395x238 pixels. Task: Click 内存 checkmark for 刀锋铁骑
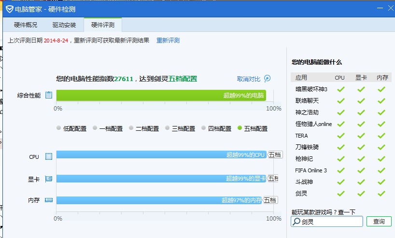(381, 147)
